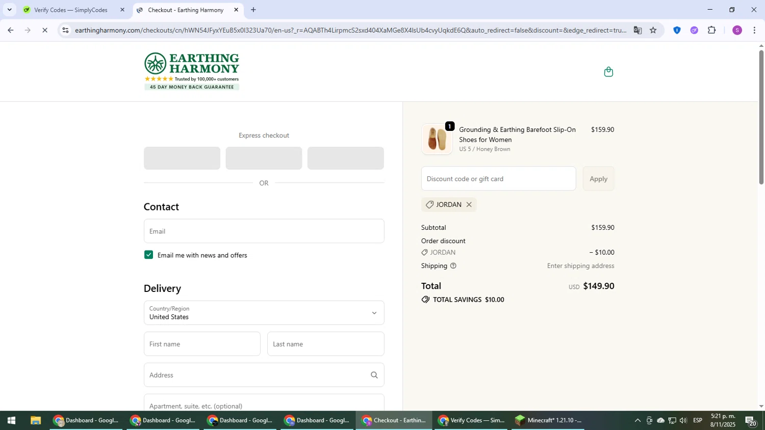The height and width of the screenshot is (430, 765).
Task: Open a new browser tab
Action: click(x=253, y=10)
